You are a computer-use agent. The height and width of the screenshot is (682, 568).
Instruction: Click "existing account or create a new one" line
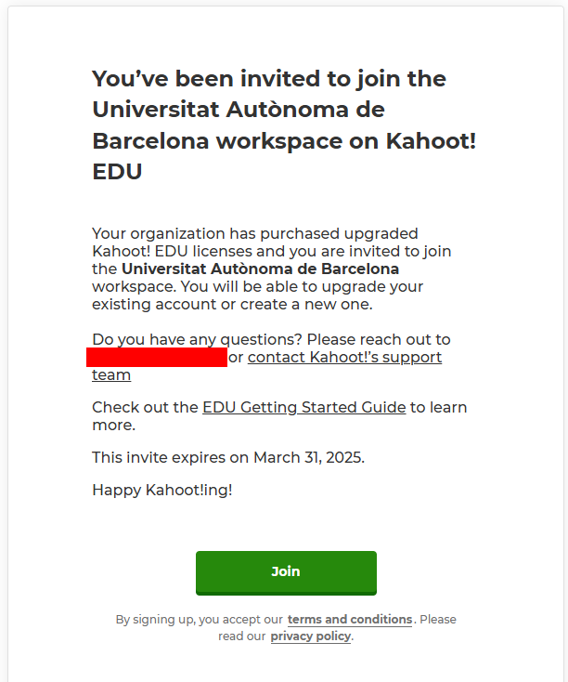233,304
